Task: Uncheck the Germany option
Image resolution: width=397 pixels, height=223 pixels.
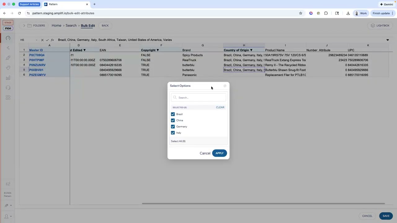Action: [x=173, y=127]
